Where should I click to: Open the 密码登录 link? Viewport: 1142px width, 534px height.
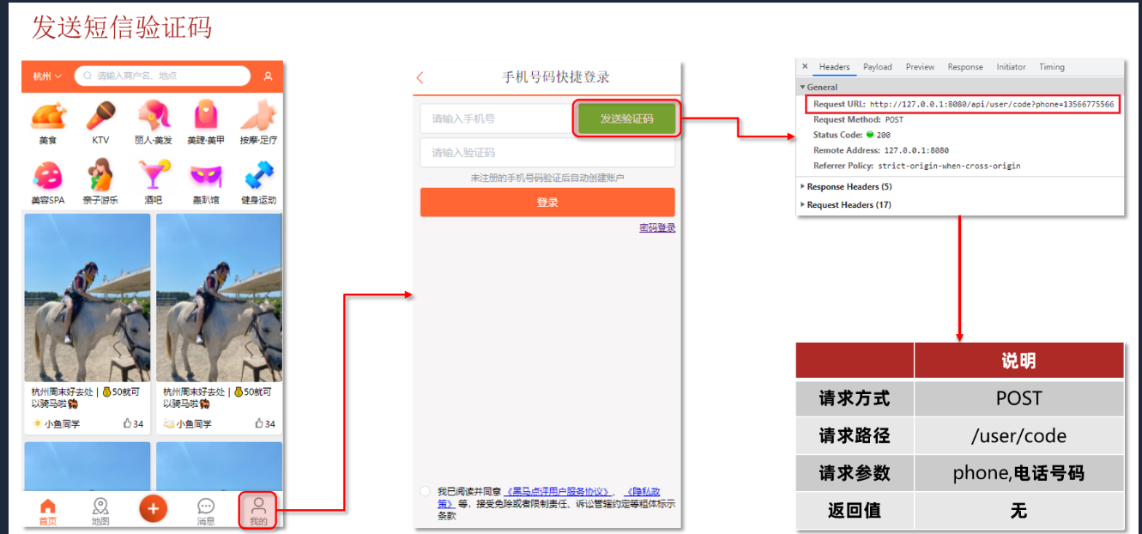point(657,228)
